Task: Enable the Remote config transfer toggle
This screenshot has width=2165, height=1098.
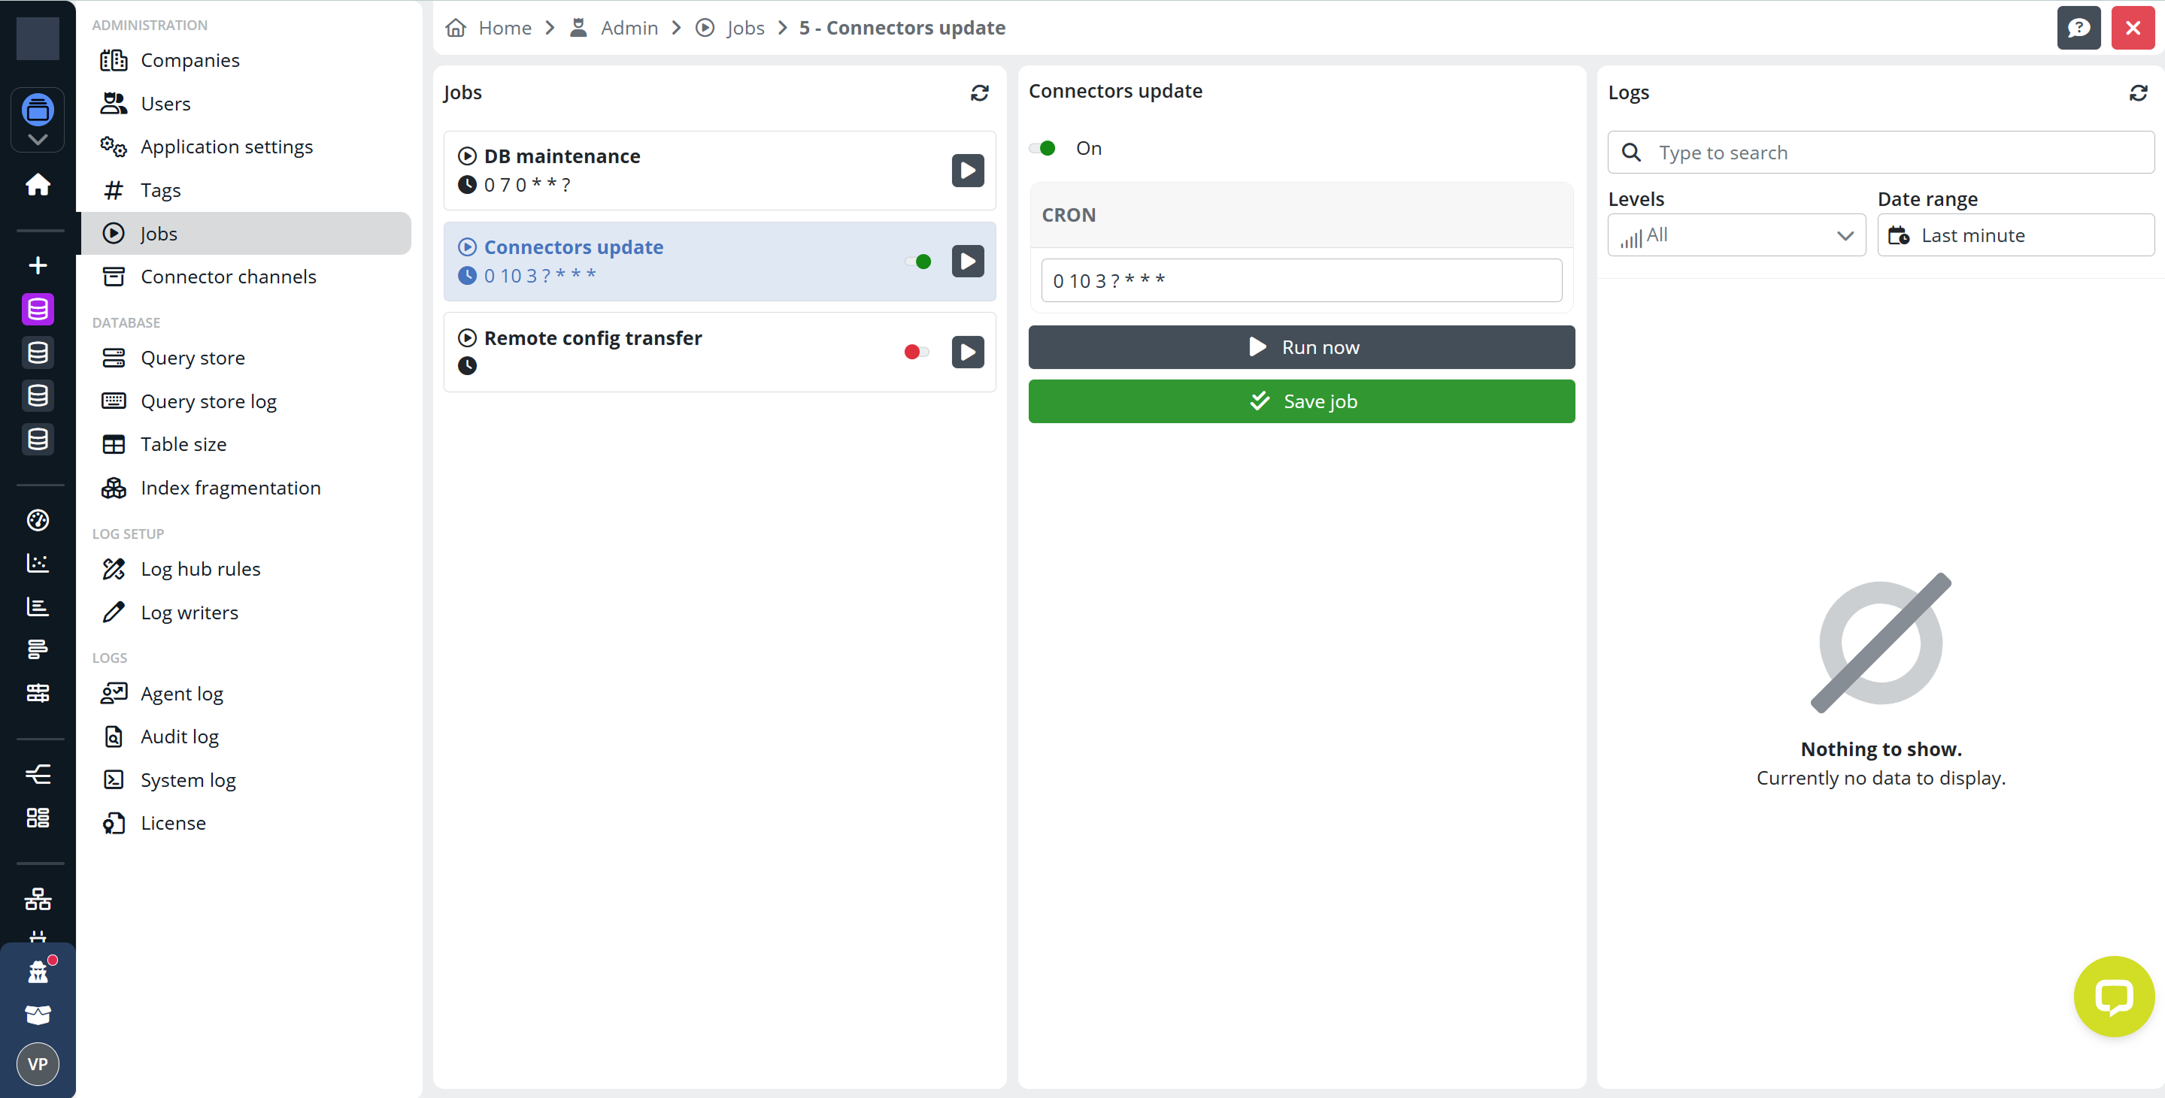Action: click(916, 352)
